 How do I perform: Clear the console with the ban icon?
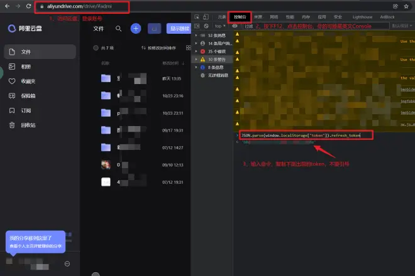[206, 26]
